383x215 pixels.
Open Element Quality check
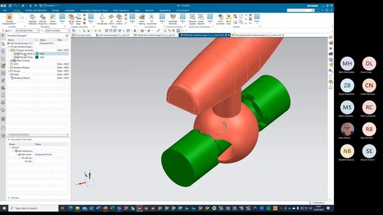[193, 19]
